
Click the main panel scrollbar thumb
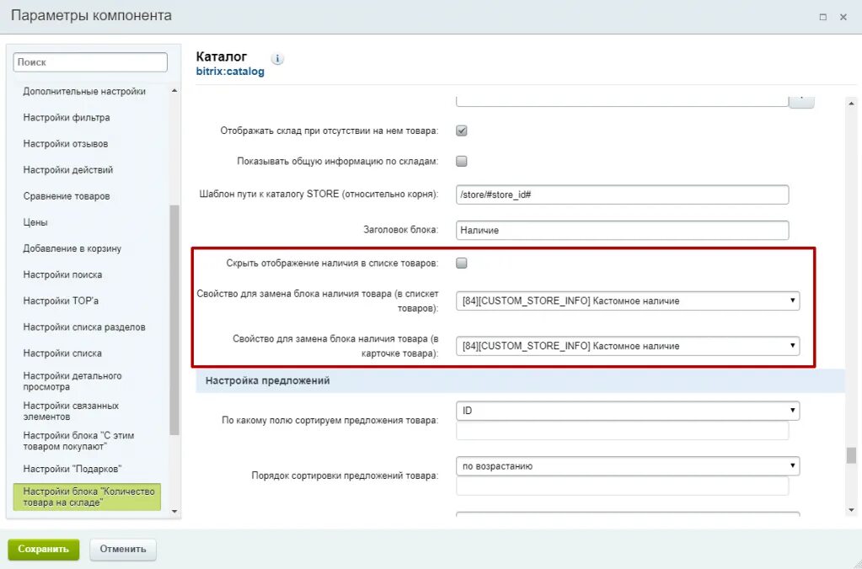coord(851,455)
